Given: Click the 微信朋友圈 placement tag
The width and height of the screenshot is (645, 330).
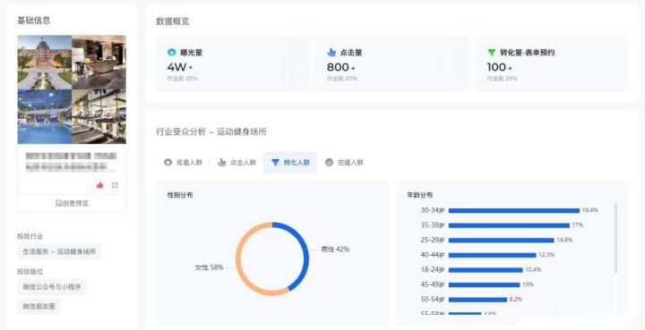Looking at the screenshot, I should tap(39, 306).
